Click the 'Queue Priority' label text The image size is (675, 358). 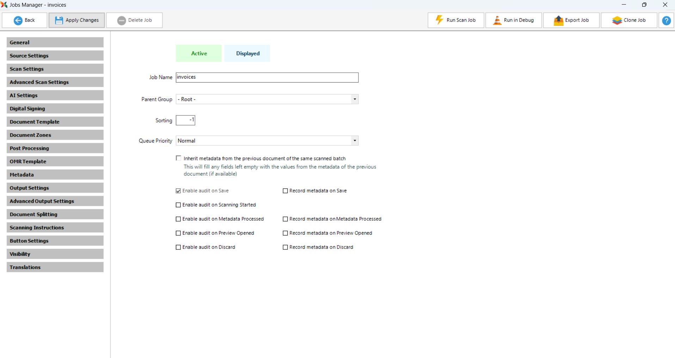(155, 141)
